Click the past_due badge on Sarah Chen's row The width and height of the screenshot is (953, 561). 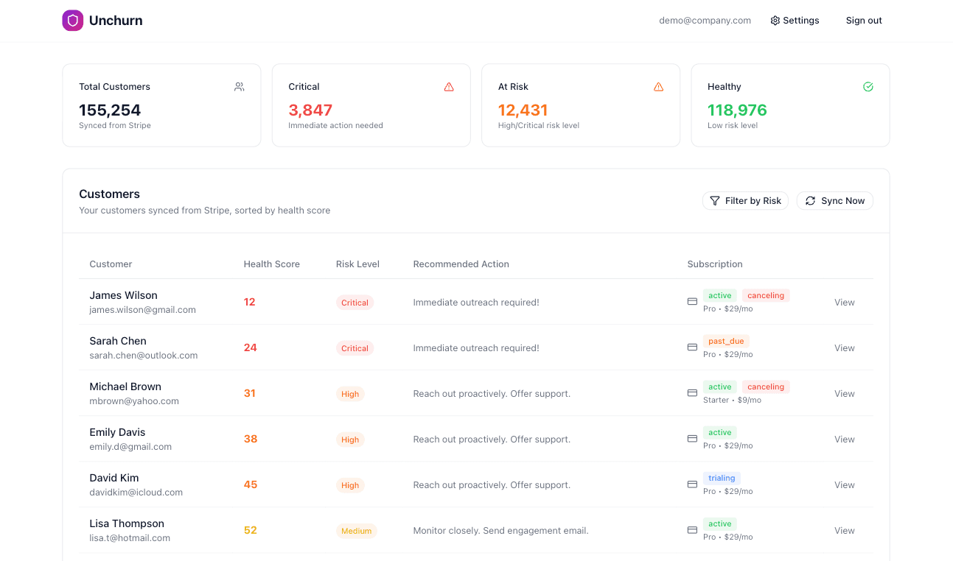(726, 341)
